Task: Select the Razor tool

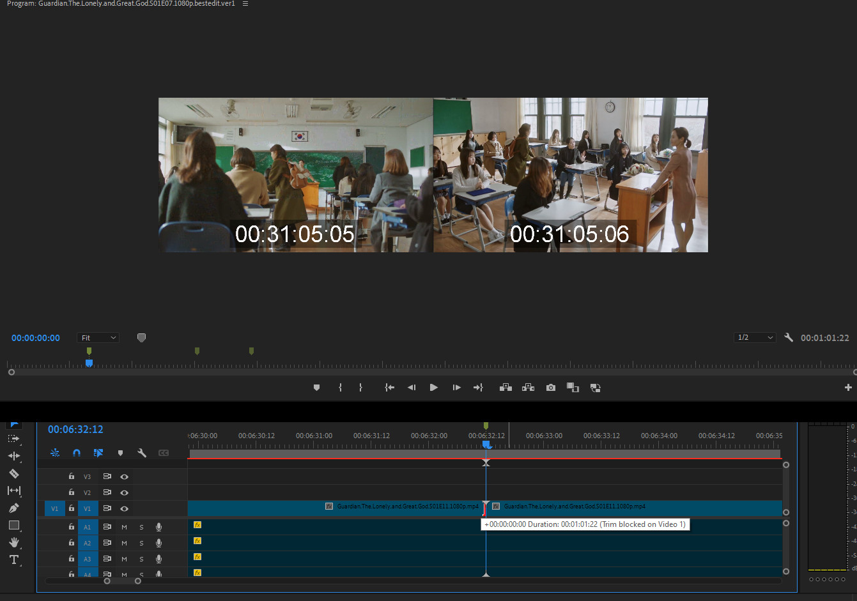Action: coord(13,473)
